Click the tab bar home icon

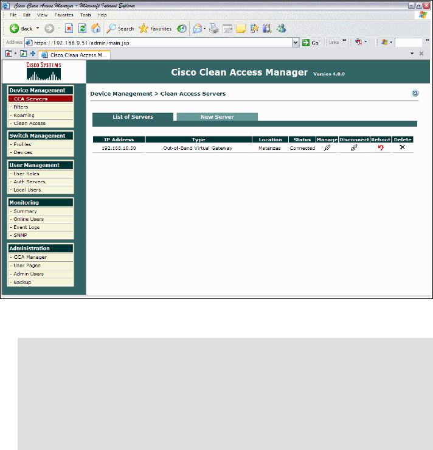pyautogui.click(x=9, y=54)
